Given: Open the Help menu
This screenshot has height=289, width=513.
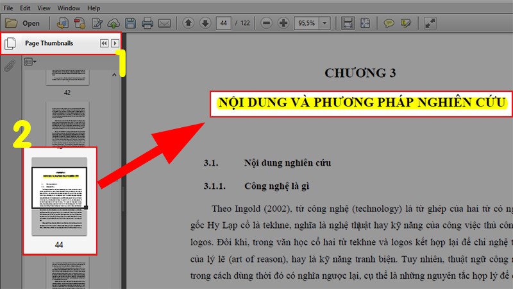Looking at the screenshot, I should point(94,8).
